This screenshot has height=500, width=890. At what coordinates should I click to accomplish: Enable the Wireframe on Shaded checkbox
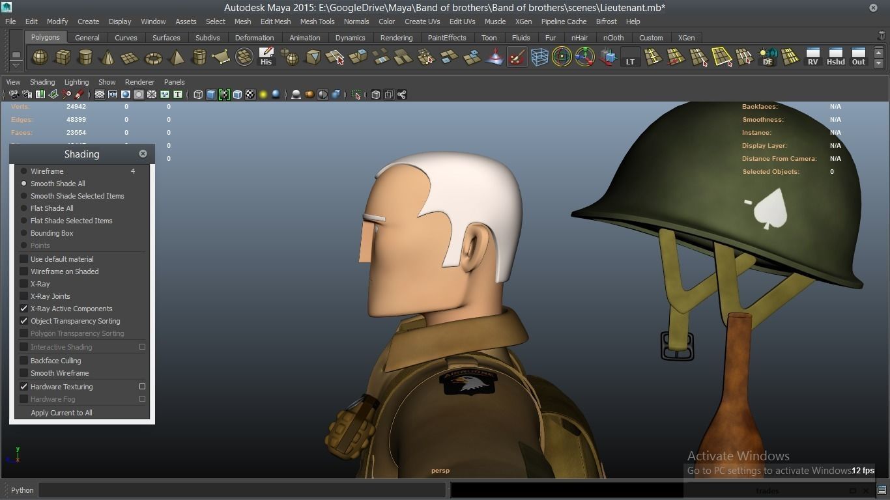24,271
